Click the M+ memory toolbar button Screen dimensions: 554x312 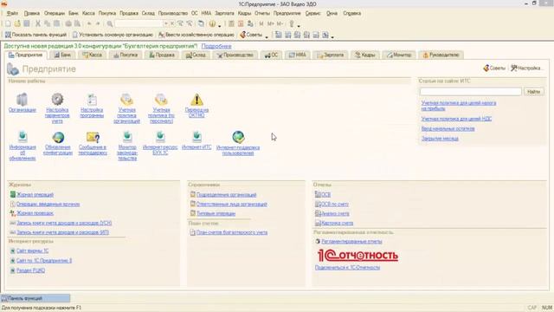pos(271,23)
